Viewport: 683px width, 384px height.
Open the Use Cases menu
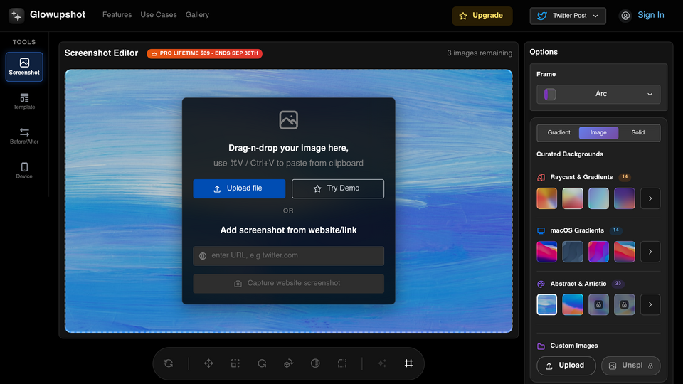click(x=159, y=15)
